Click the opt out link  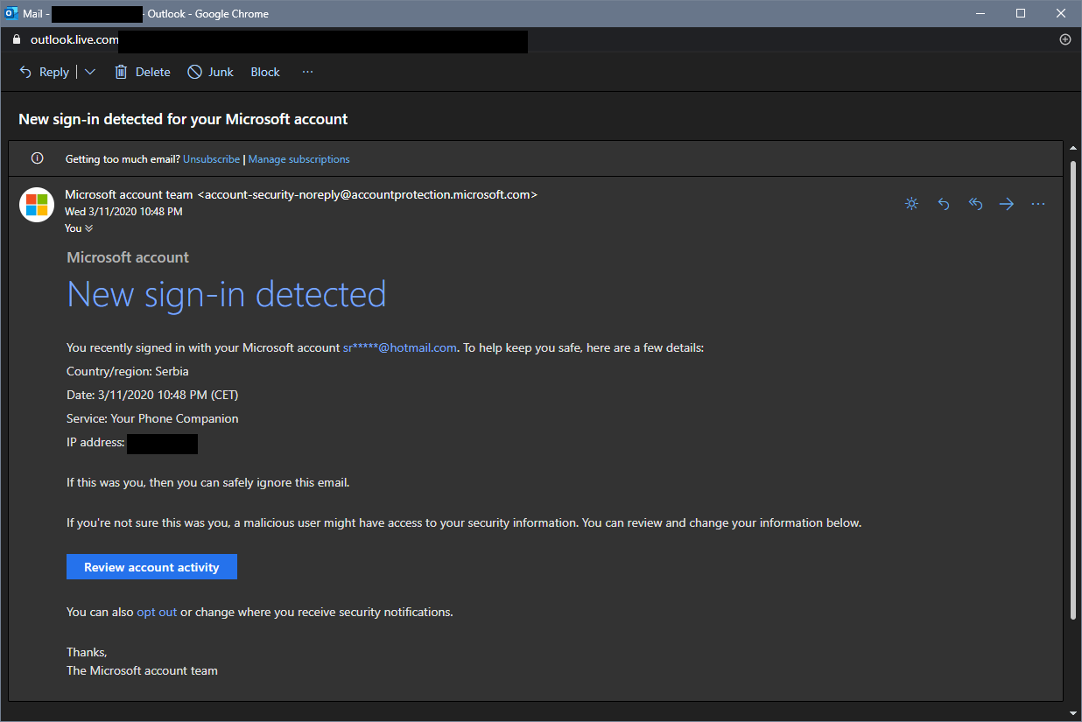pos(157,612)
